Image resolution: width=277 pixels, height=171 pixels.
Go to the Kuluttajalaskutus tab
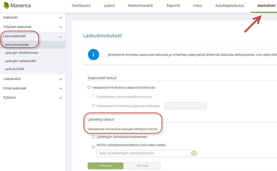[x=230, y=6]
